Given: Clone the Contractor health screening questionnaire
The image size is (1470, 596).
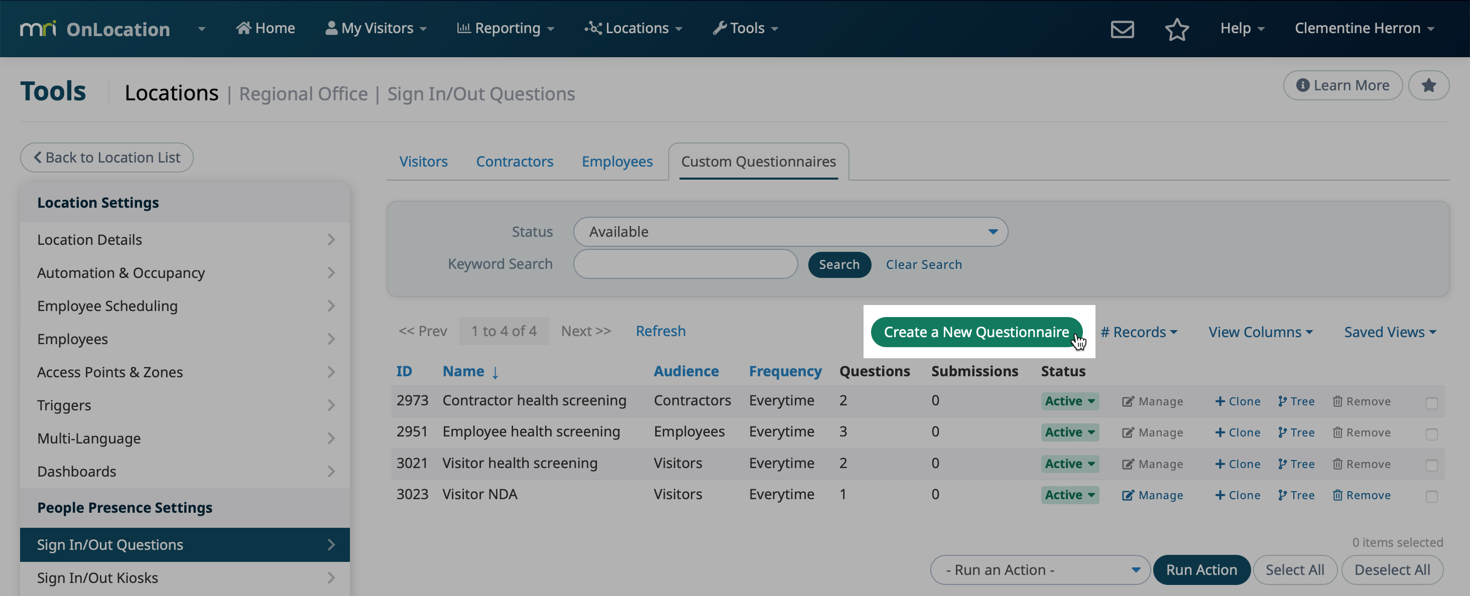Looking at the screenshot, I should click(x=1237, y=400).
